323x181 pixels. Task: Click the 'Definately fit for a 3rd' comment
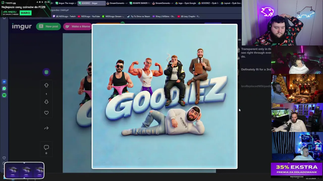(256, 69)
